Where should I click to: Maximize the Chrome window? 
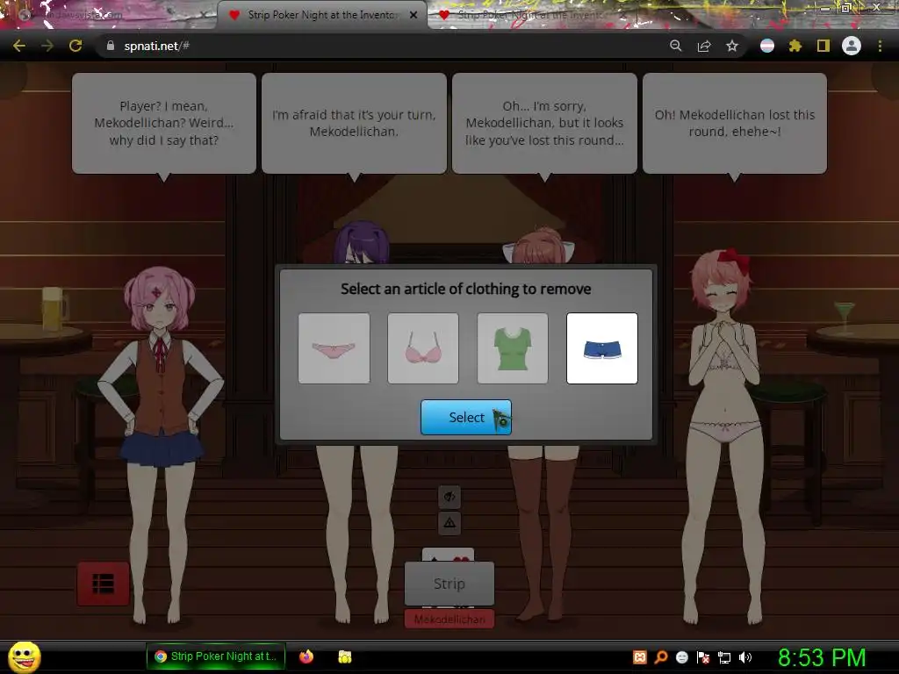(x=847, y=8)
